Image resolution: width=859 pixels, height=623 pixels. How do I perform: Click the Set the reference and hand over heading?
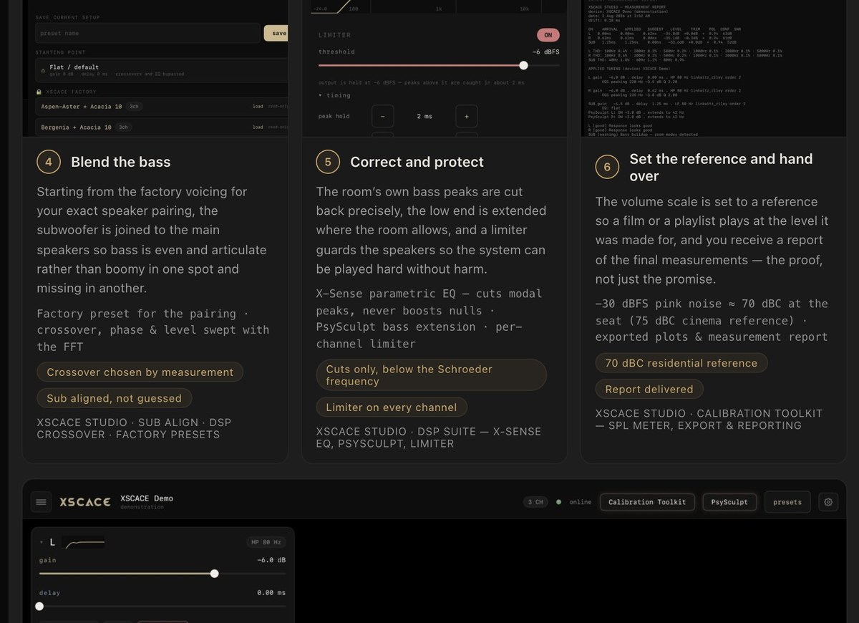721,168
